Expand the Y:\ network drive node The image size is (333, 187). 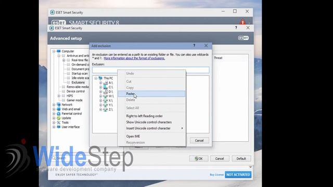100,105
